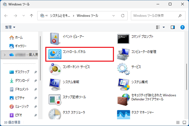The width and height of the screenshot is (189, 126).
Task: Click the search magnifier icon
Action: pyautogui.click(x=180, y=15)
